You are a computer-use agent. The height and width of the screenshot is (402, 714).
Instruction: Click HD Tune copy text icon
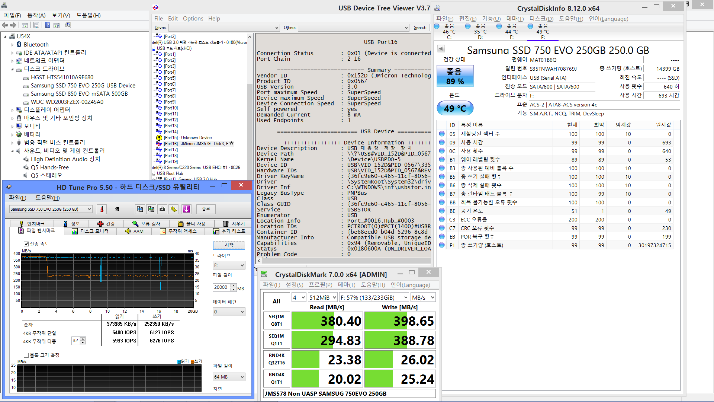pos(140,209)
